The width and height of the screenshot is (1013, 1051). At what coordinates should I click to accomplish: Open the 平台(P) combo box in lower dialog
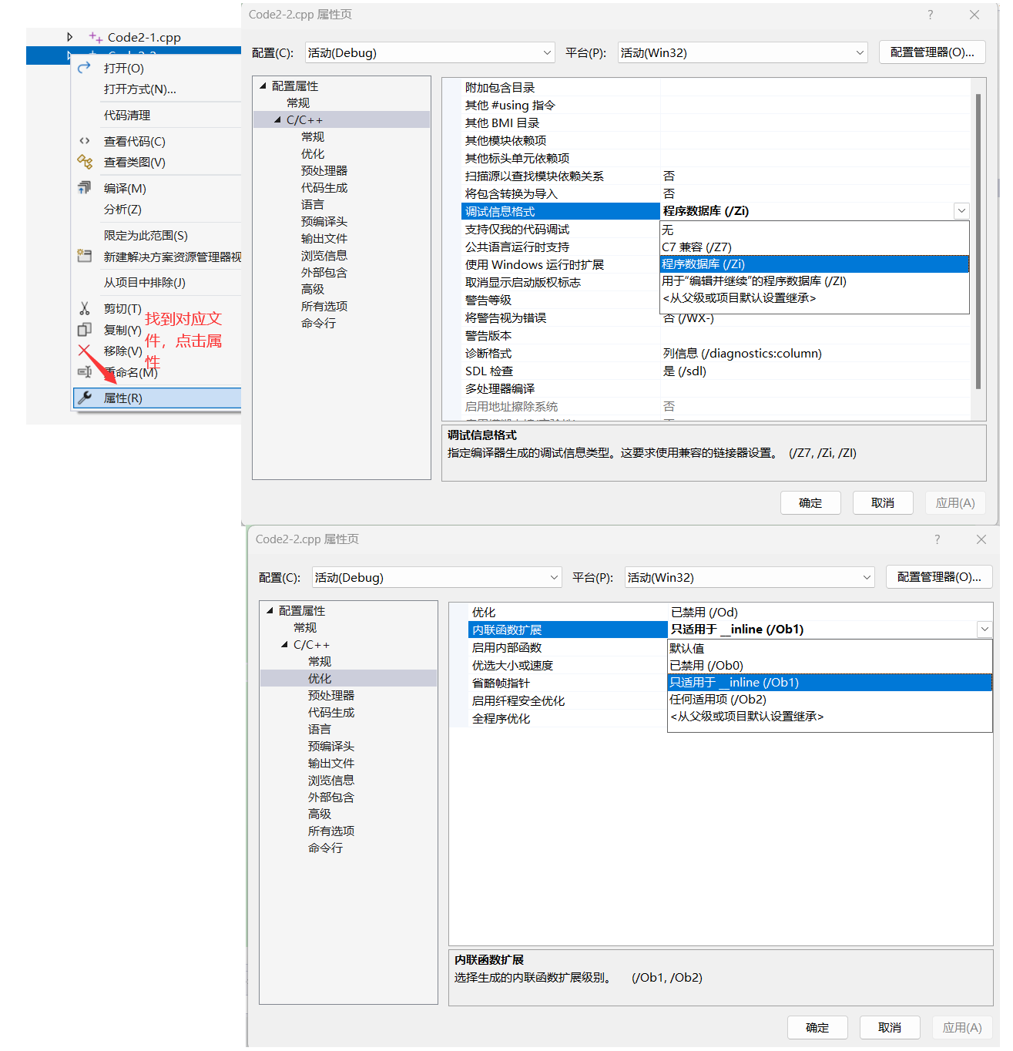point(750,577)
